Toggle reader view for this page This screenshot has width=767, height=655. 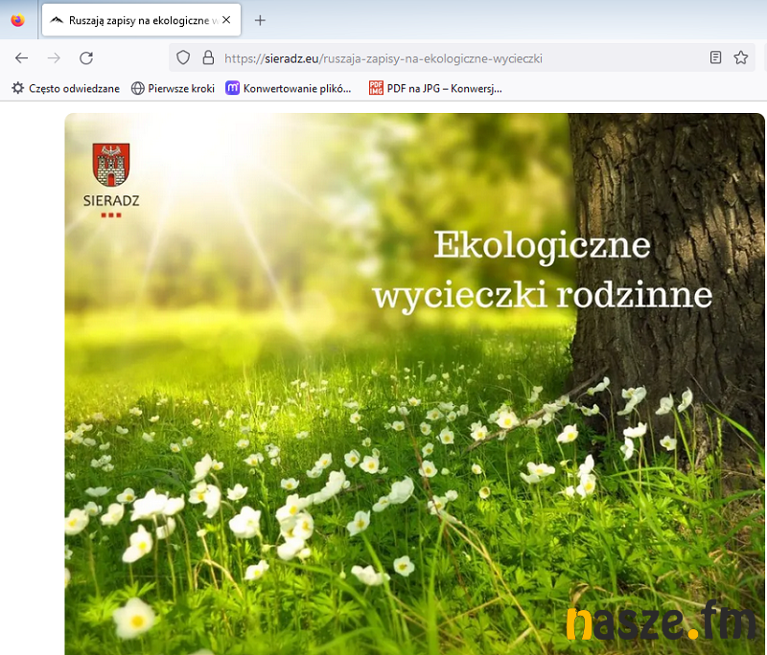[715, 57]
